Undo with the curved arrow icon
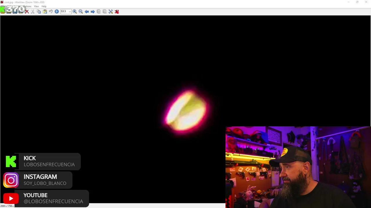Screen dimensions: 371x208 click(x=51, y=12)
